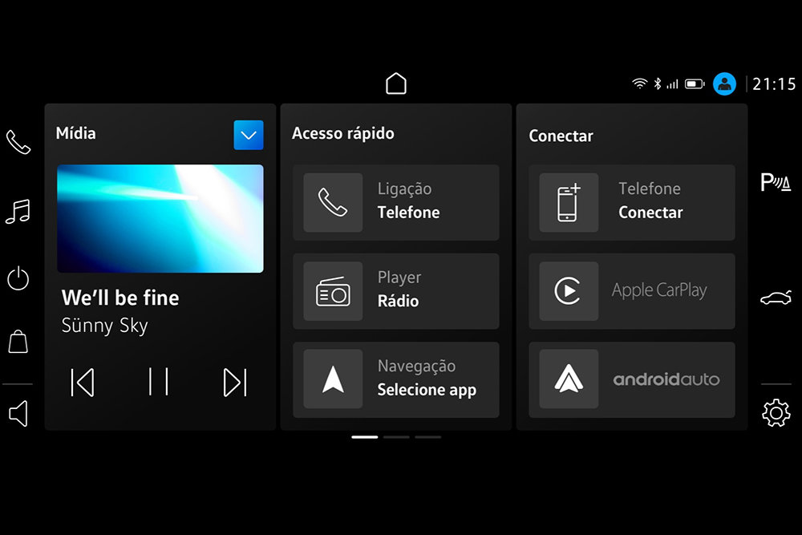802x535 pixels.
Task: Switch to the second page indicator
Action: [x=396, y=437]
